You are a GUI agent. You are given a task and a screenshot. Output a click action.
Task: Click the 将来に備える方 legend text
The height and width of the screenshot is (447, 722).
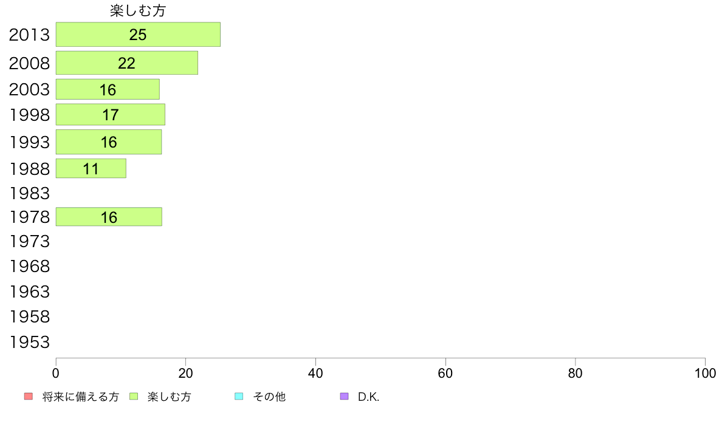coord(81,397)
